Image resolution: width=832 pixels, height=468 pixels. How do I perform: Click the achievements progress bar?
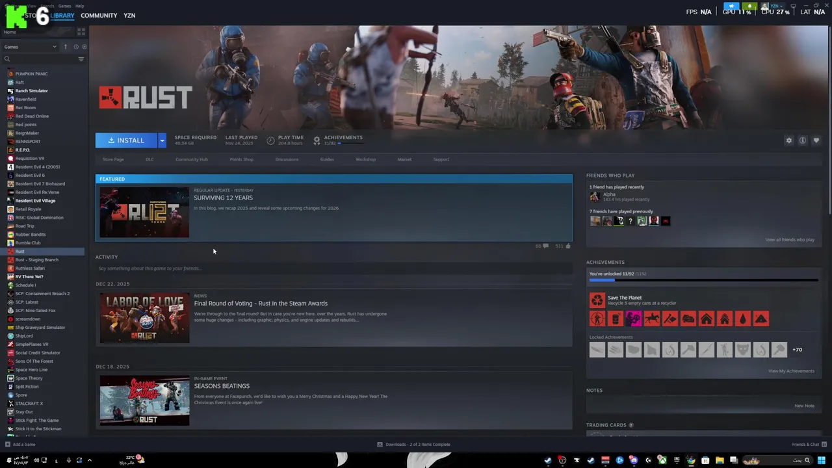[x=703, y=280]
